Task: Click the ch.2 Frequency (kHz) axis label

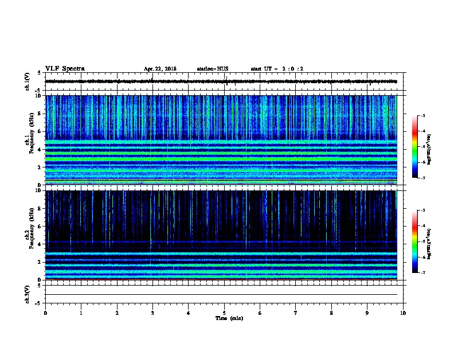Action: pyautogui.click(x=30, y=228)
